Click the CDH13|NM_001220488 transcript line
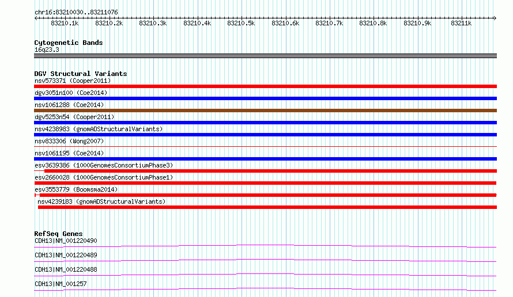Viewport: 513px width, 297px height. pos(265,275)
